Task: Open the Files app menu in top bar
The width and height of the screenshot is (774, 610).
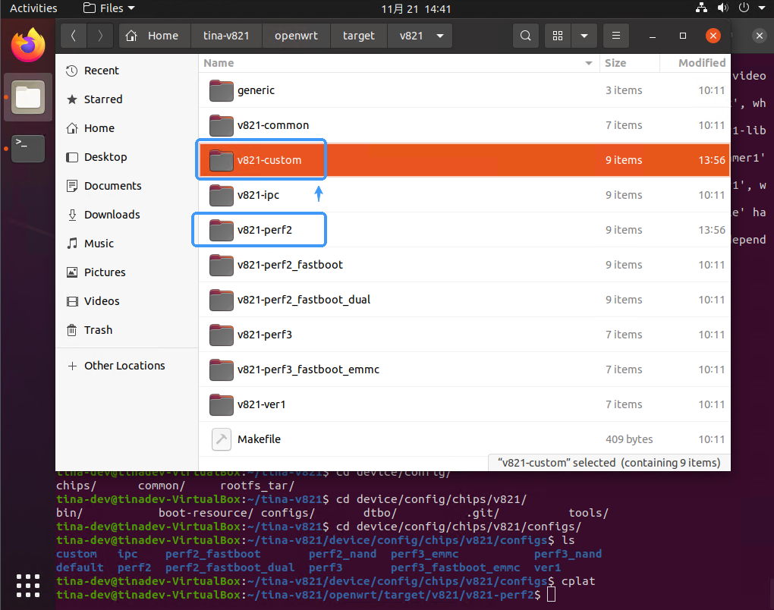Action: pos(109,8)
